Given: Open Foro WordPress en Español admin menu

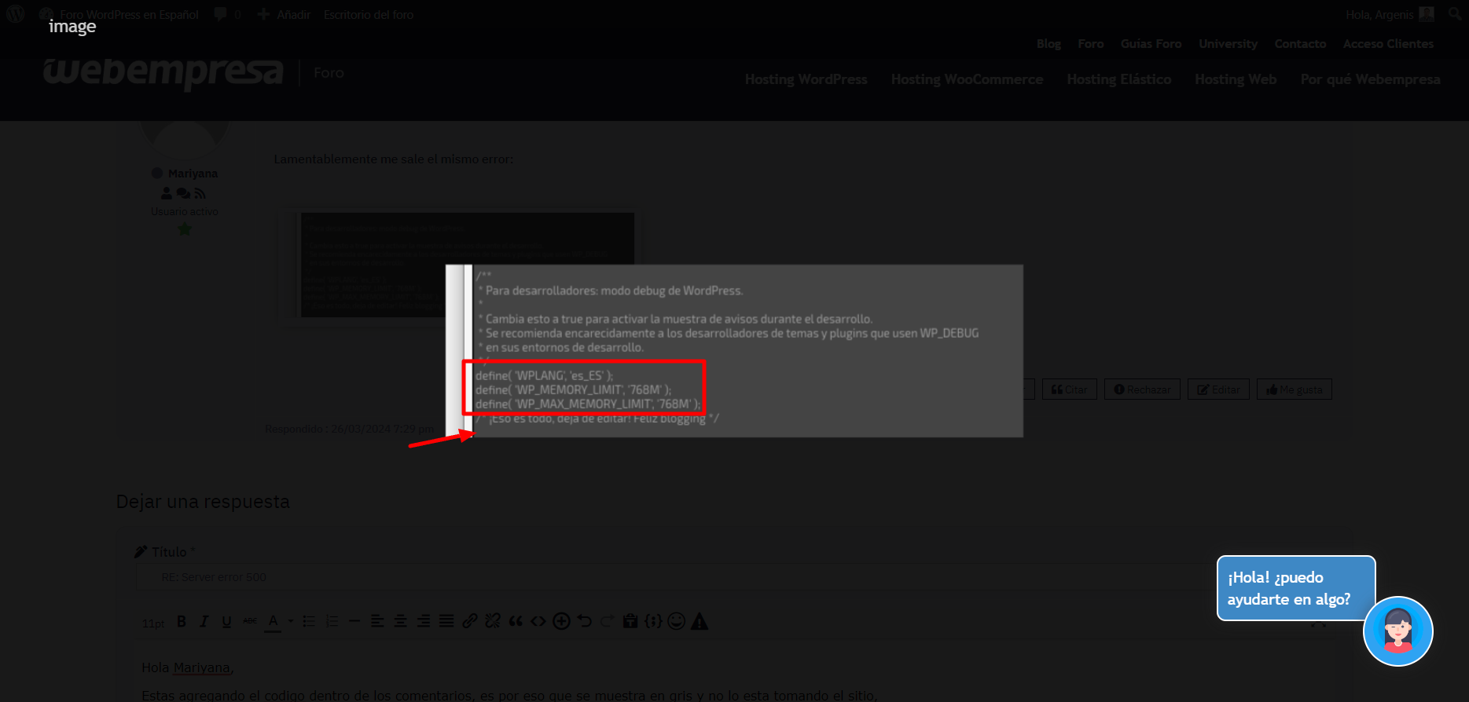Looking at the screenshot, I should coord(119,14).
